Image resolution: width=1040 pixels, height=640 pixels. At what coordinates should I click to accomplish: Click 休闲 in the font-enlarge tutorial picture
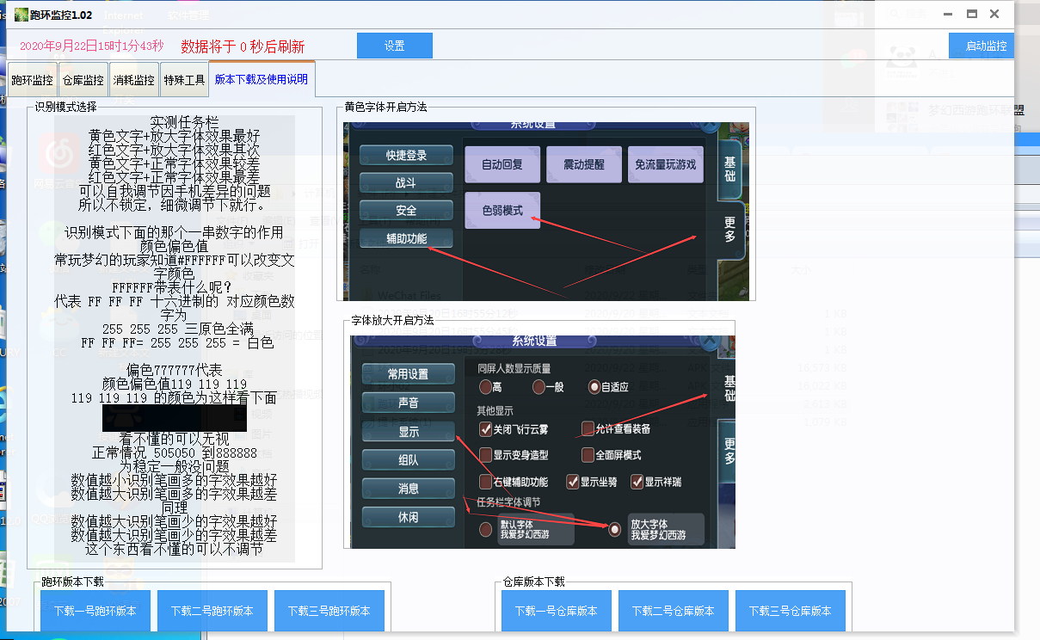pos(408,517)
